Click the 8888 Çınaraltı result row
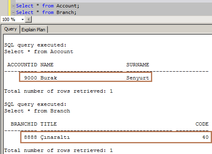 (116, 137)
